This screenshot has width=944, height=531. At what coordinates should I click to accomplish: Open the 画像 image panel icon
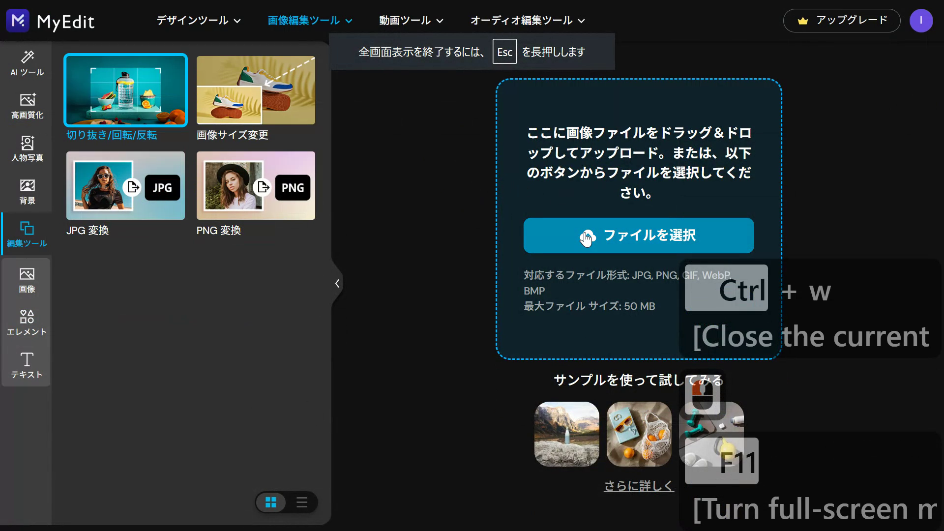pyautogui.click(x=27, y=280)
